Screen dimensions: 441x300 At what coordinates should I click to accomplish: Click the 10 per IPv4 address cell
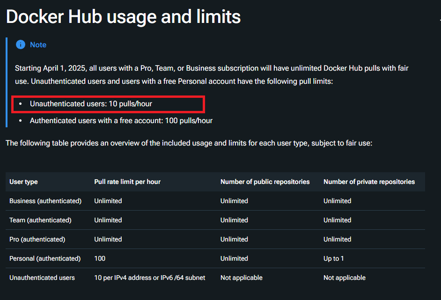pyautogui.click(x=150, y=278)
